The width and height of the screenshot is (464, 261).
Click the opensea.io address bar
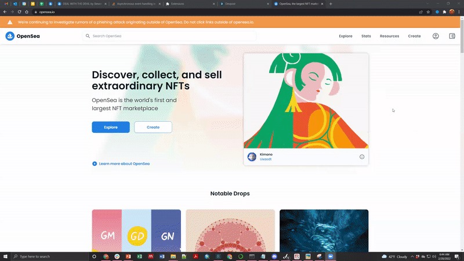pos(225,12)
